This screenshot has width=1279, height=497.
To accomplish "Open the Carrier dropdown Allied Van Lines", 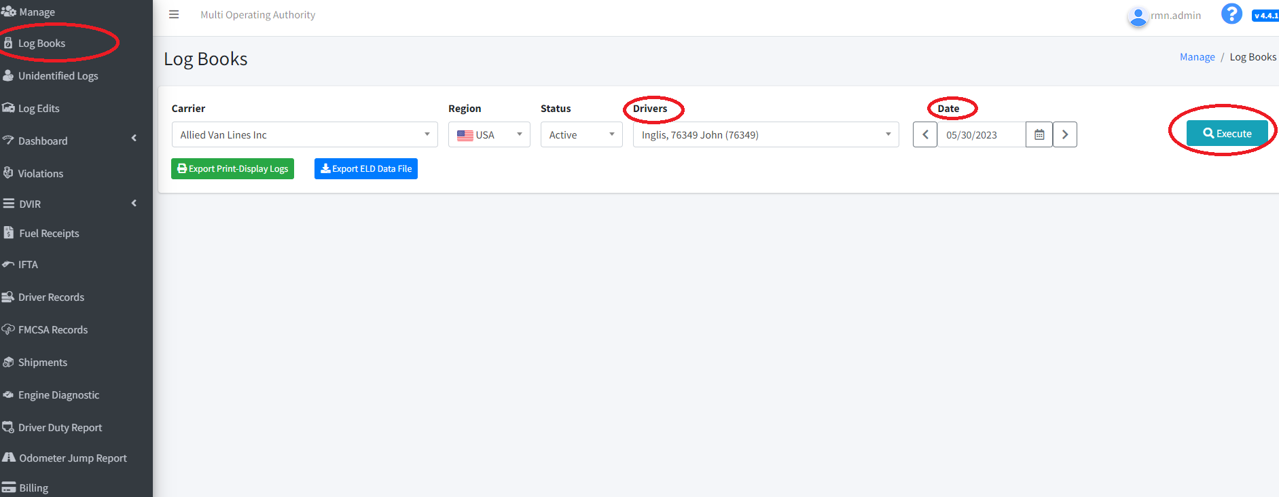I will point(304,134).
